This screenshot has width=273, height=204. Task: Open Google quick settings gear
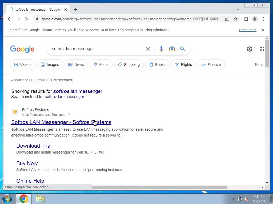pos(249,49)
